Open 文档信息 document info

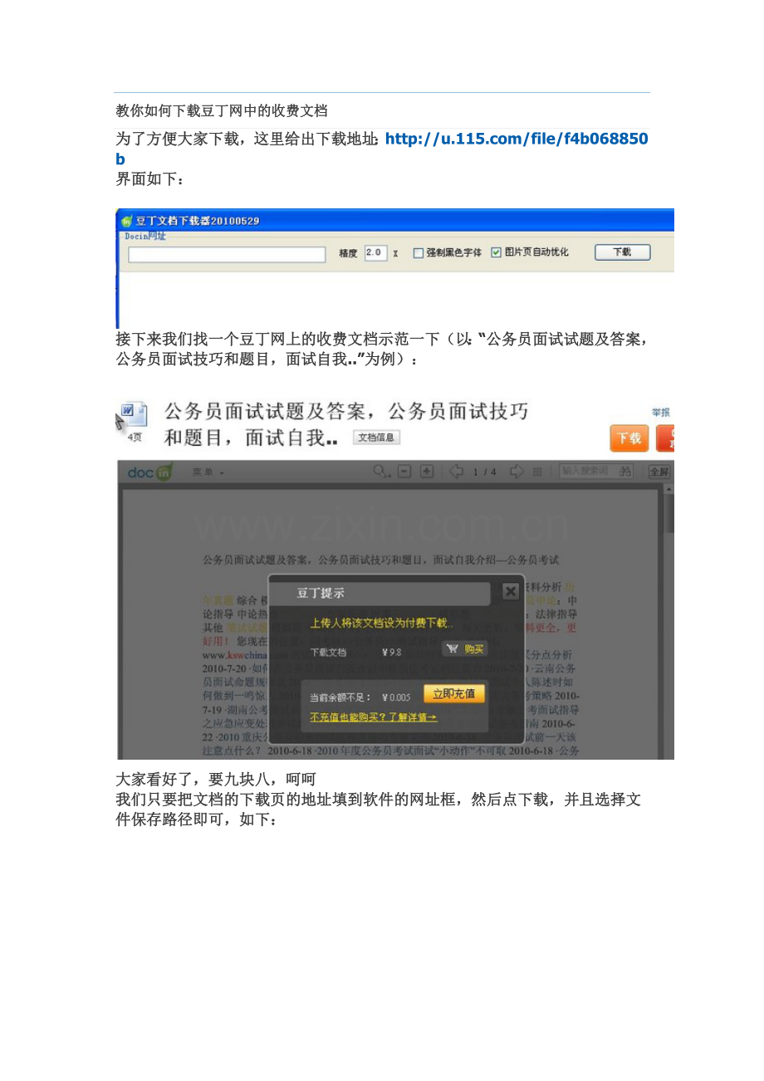[x=376, y=438]
